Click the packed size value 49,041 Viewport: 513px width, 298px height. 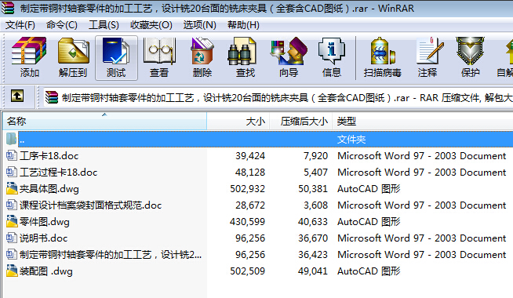(x=313, y=271)
